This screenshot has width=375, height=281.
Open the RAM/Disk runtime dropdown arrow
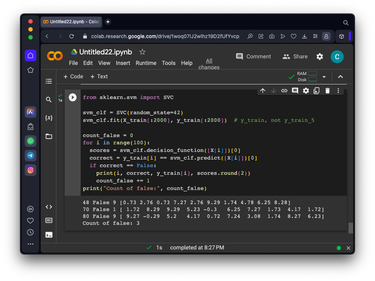pyautogui.click(x=324, y=77)
